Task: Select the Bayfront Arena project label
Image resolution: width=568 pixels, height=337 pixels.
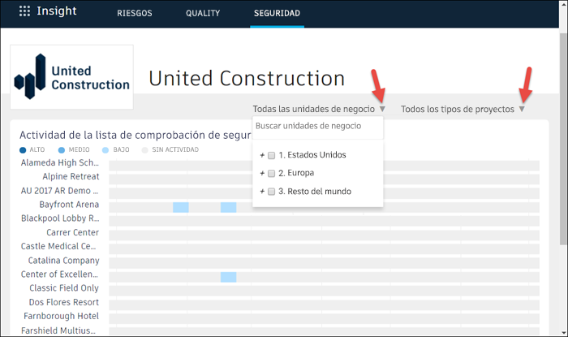Action: [69, 205]
